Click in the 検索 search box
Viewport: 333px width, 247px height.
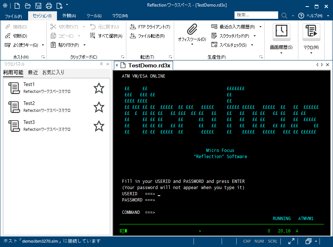[x=256, y=15]
